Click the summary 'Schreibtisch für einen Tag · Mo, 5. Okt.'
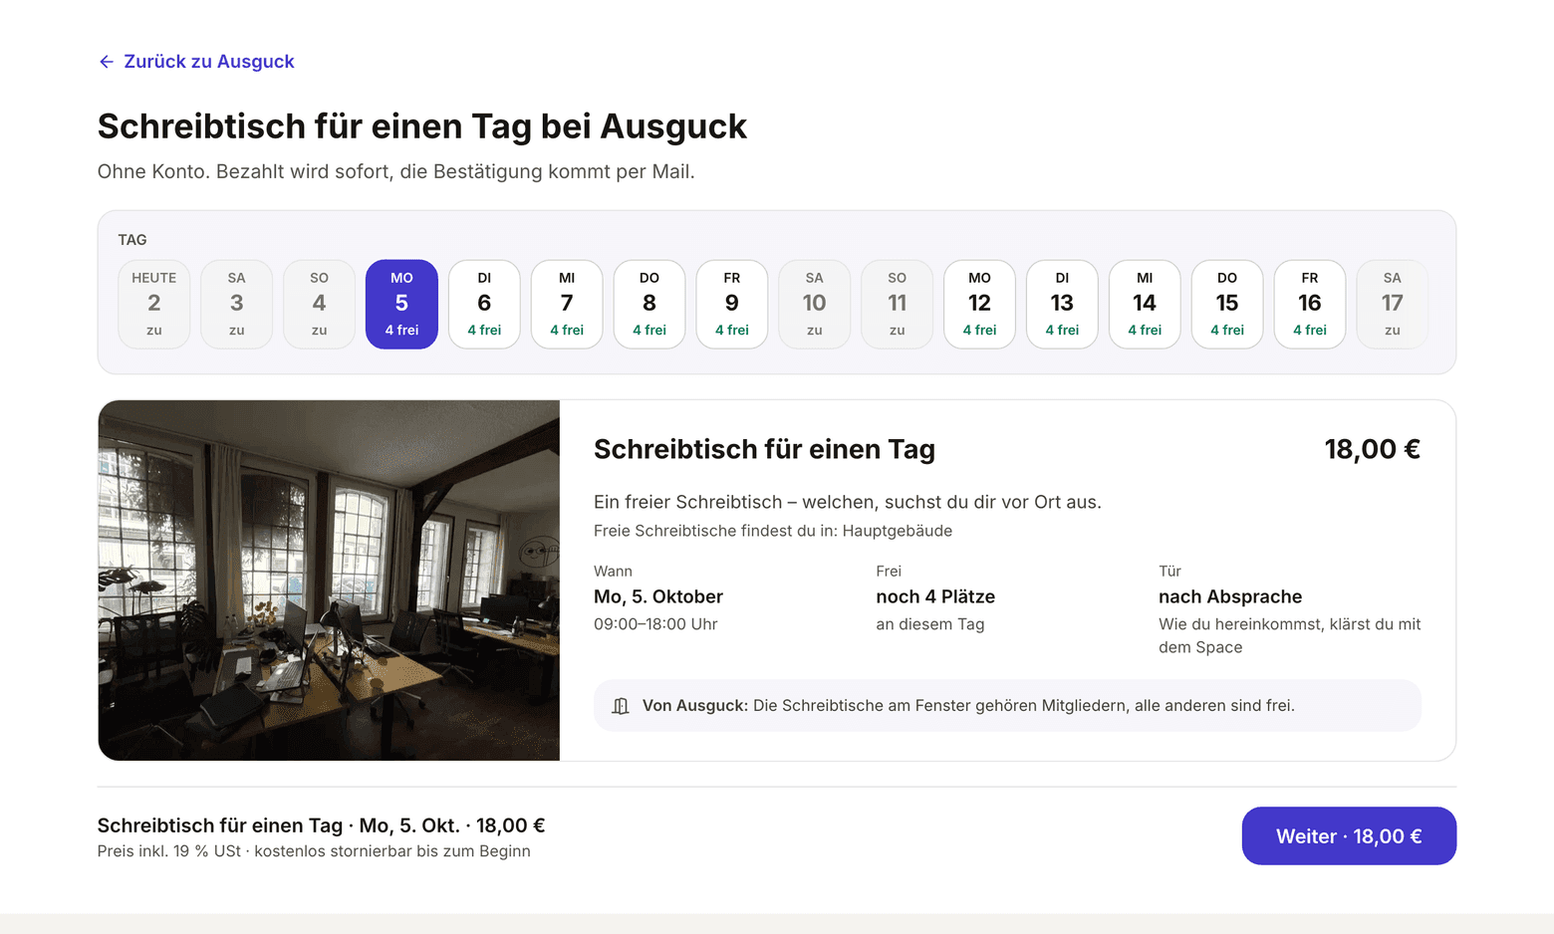 (321, 825)
